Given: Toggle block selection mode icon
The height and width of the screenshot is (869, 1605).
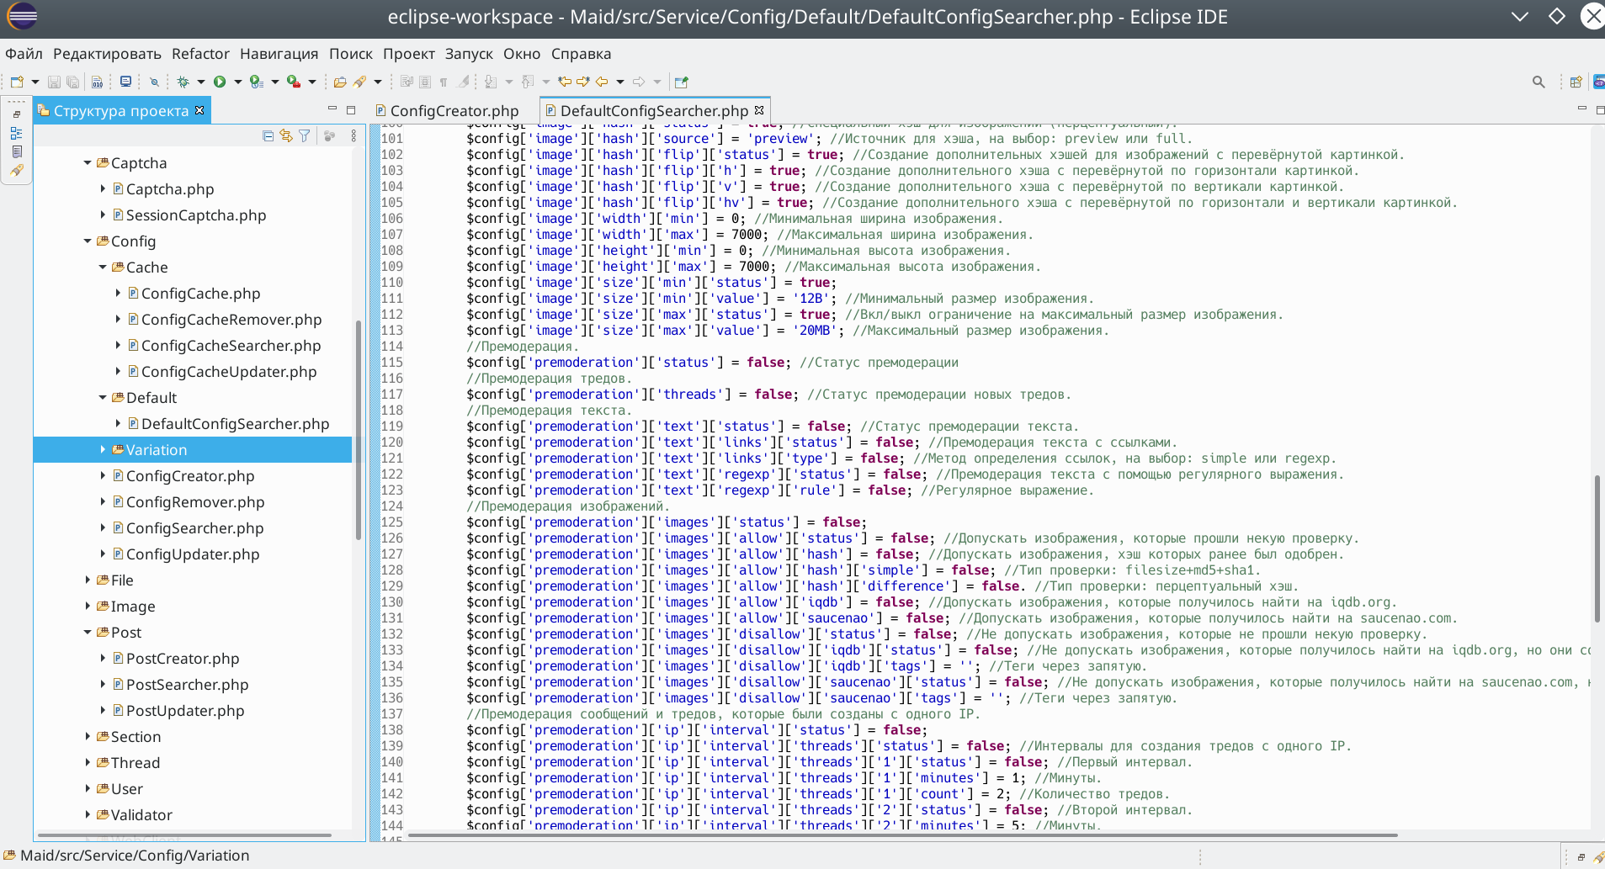Looking at the screenshot, I should click(x=425, y=82).
